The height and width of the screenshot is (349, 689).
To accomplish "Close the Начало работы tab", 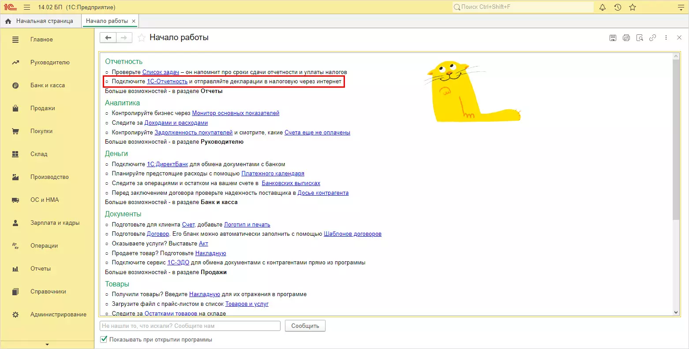I will click(x=134, y=21).
